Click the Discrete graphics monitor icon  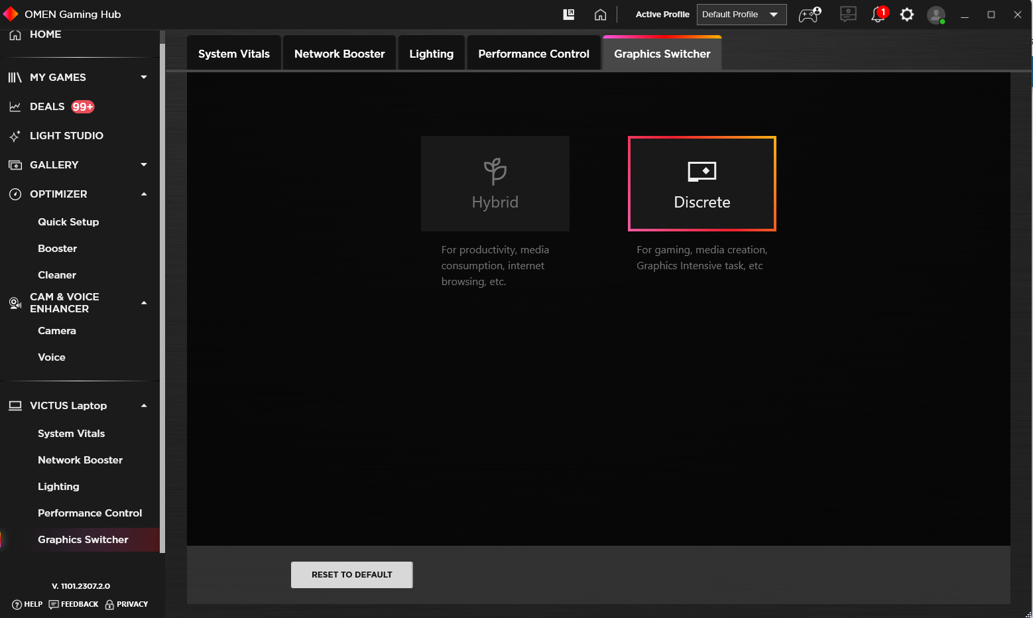point(702,172)
